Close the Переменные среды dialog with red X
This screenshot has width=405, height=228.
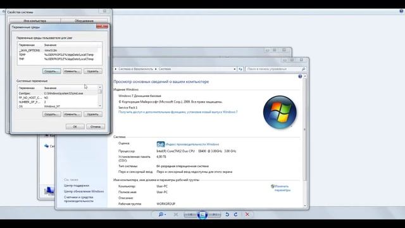click(102, 27)
